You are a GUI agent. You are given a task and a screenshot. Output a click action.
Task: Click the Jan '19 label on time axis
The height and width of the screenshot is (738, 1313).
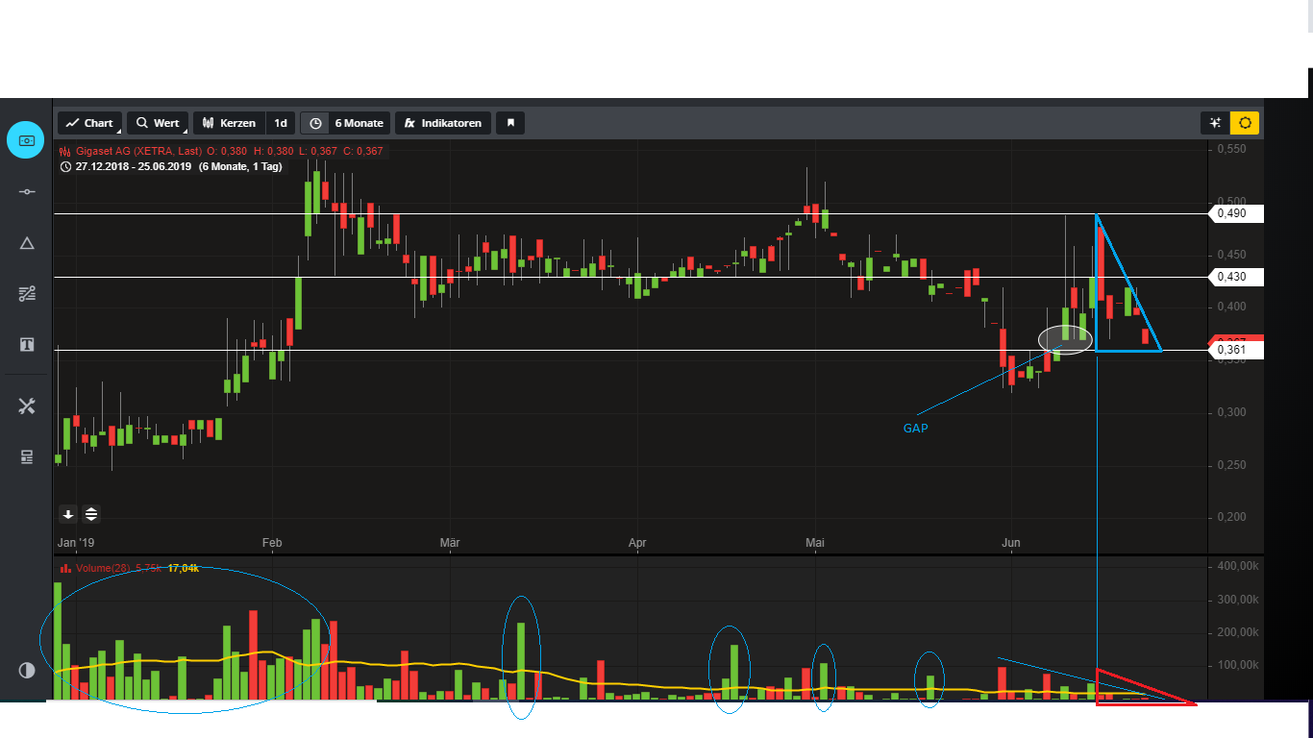click(78, 544)
